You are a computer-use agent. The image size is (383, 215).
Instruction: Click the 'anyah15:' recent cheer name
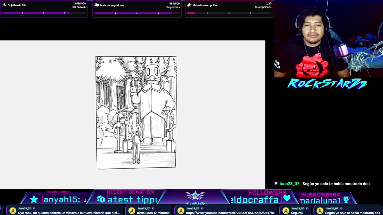coord(62,199)
